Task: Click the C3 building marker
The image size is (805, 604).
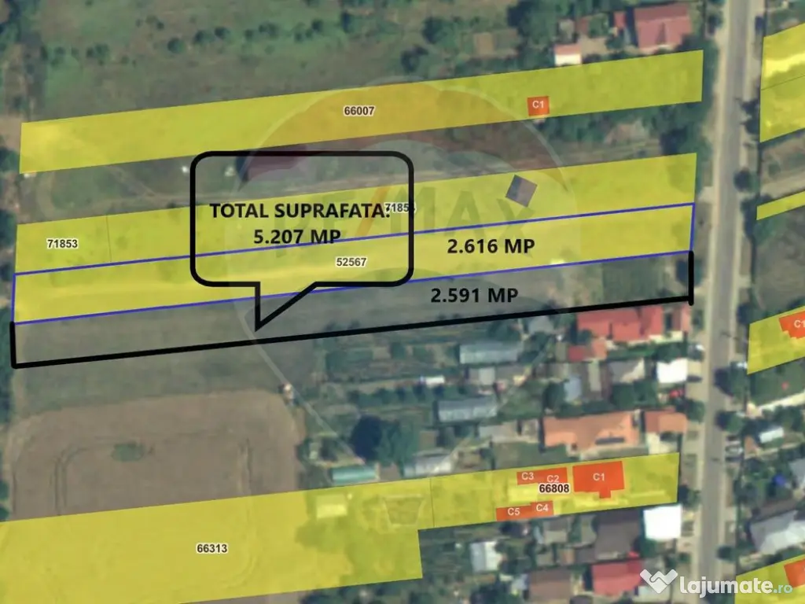Action: point(527,476)
